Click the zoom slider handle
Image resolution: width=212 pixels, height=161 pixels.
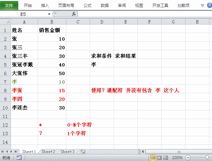[x=207, y=157]
